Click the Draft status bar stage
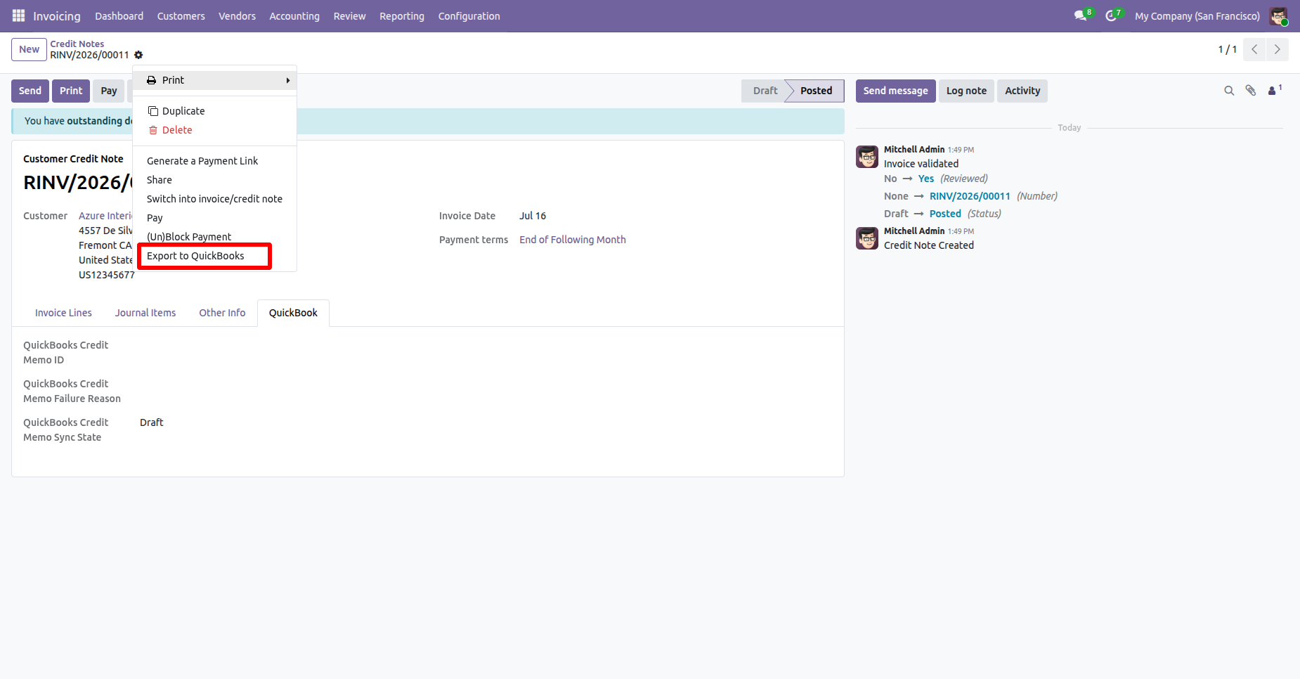 coord(765,91)
